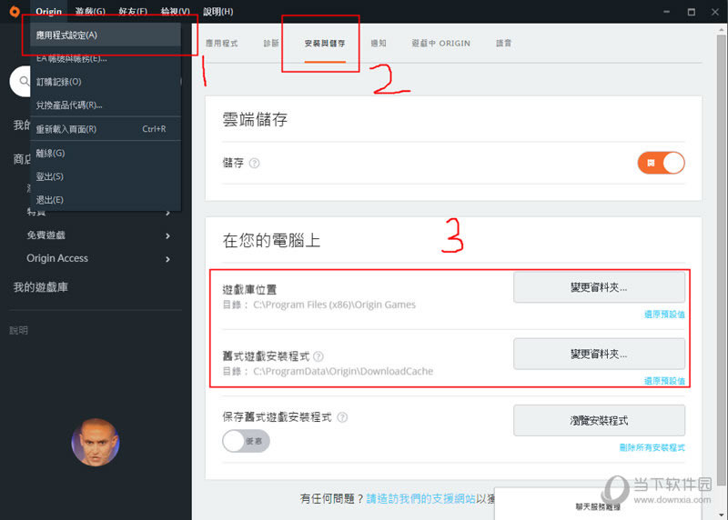Switch to the 診斷 tab
Screen dimensions: 728x520
click(271, 43)
